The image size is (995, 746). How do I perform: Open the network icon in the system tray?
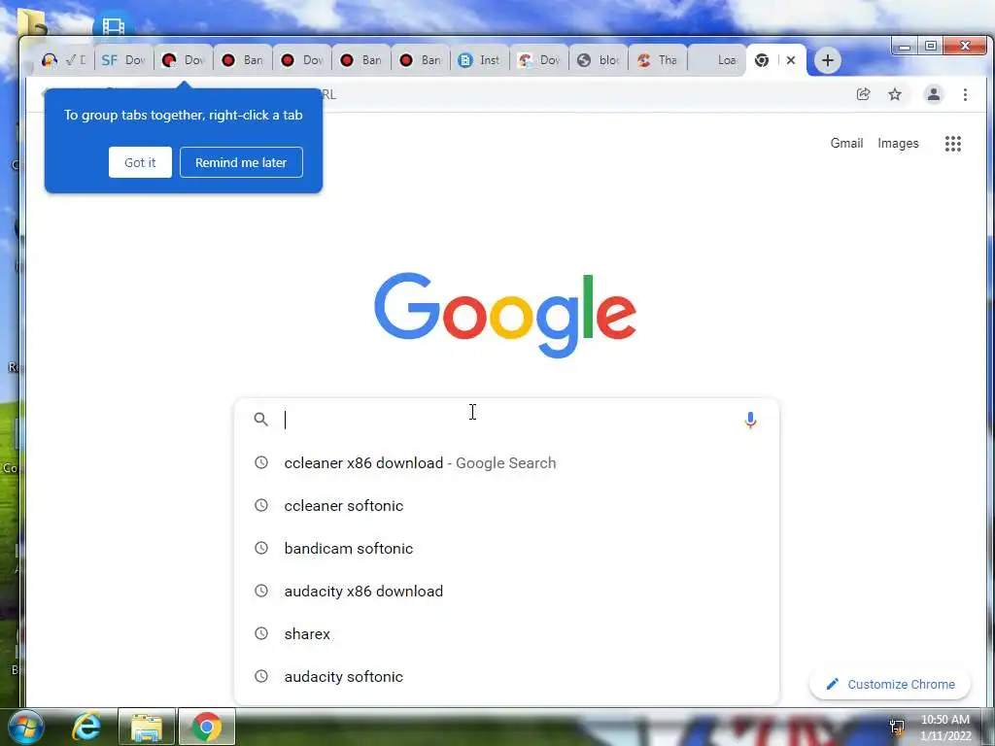tap(897, 727)
